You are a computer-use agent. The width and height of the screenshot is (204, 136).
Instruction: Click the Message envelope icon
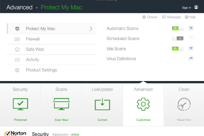click(x=164, y=17)
